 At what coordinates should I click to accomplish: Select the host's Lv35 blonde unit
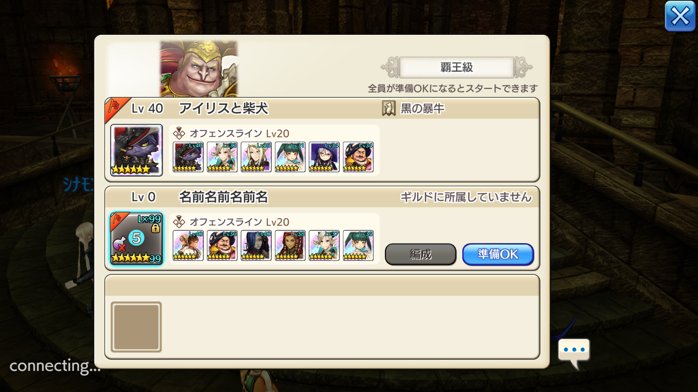coord(256,157)
